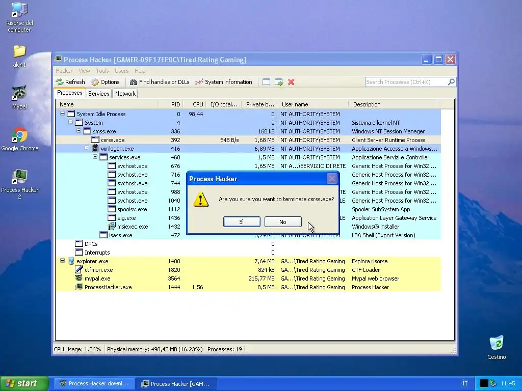The image size is (522, 391).
Task: Open System information
Action: pos(224,82)
